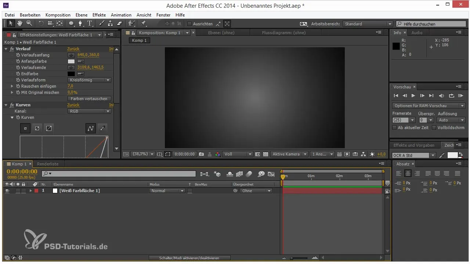Select the Rotation tool
Screen dimensions: 470x264
[40, 23]
